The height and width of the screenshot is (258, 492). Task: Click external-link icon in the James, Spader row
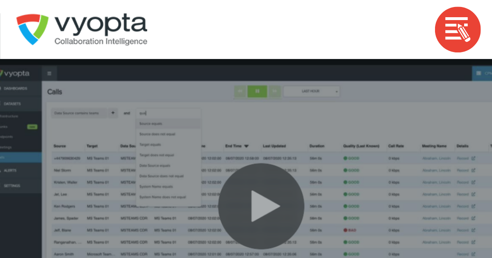473,218
